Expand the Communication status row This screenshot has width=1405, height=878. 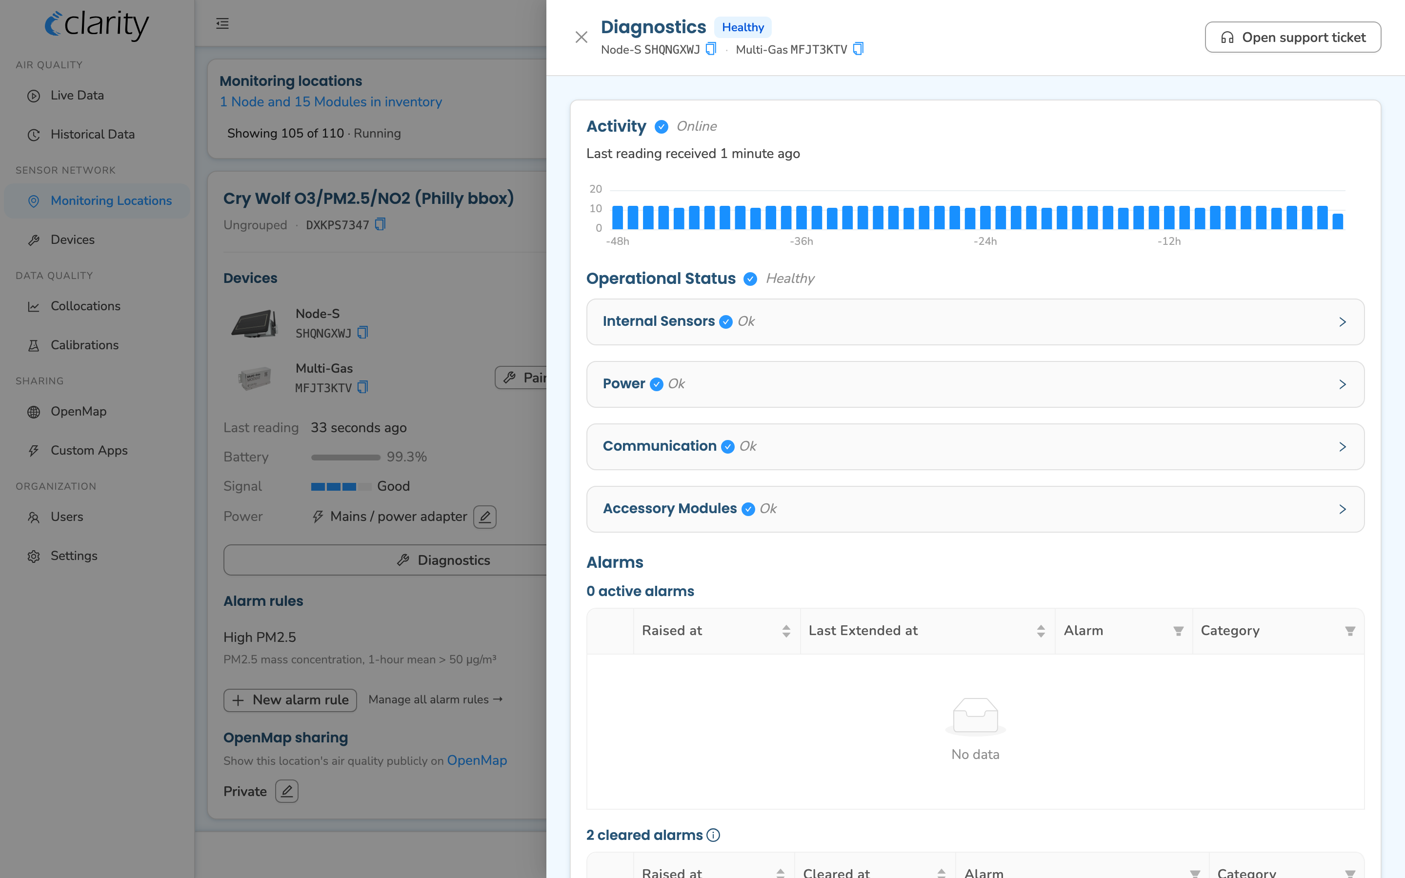[x=975, y=446]
